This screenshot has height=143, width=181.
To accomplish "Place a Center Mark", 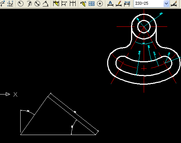I will (x=100, y=4).
